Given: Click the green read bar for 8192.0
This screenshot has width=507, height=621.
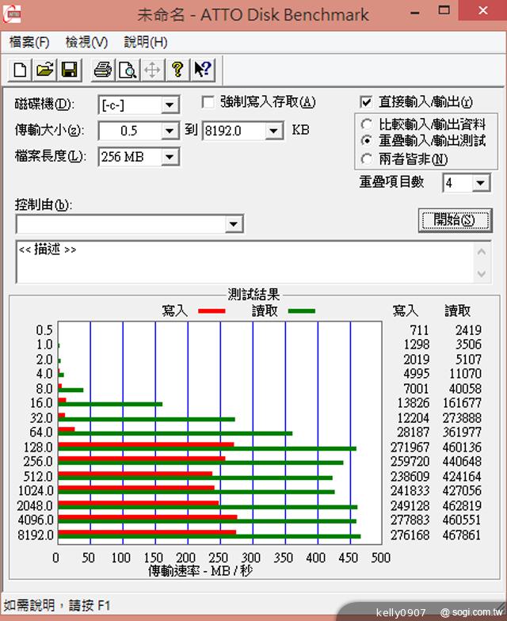Looking at the screenshot, I should click(209, 537).
